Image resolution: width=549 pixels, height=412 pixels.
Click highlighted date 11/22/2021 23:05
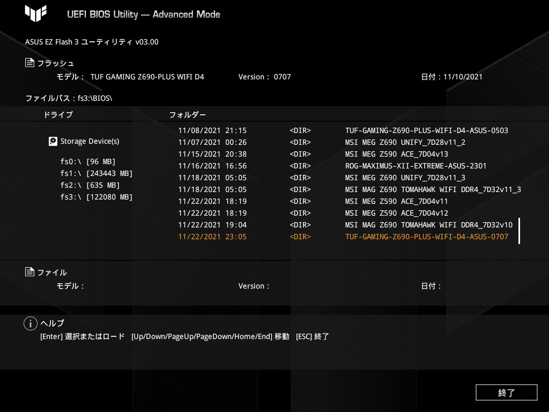coord(212,237)
